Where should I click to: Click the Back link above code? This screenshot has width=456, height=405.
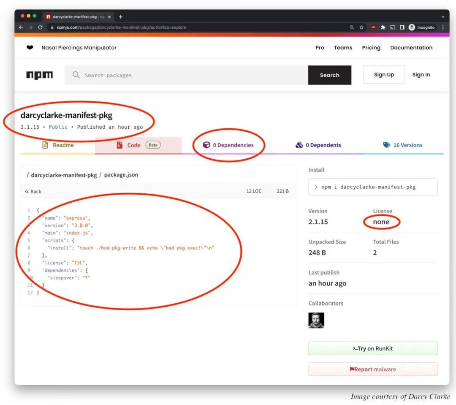point(33,191)
